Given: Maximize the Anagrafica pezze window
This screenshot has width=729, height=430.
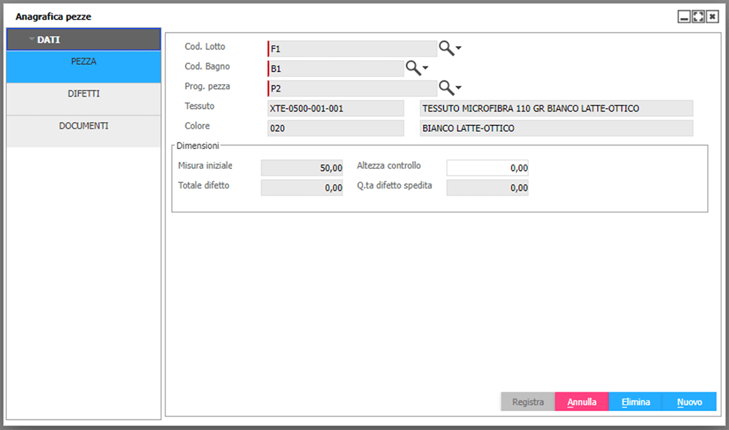Looking at the screenshot, I should tap(698, 17).
